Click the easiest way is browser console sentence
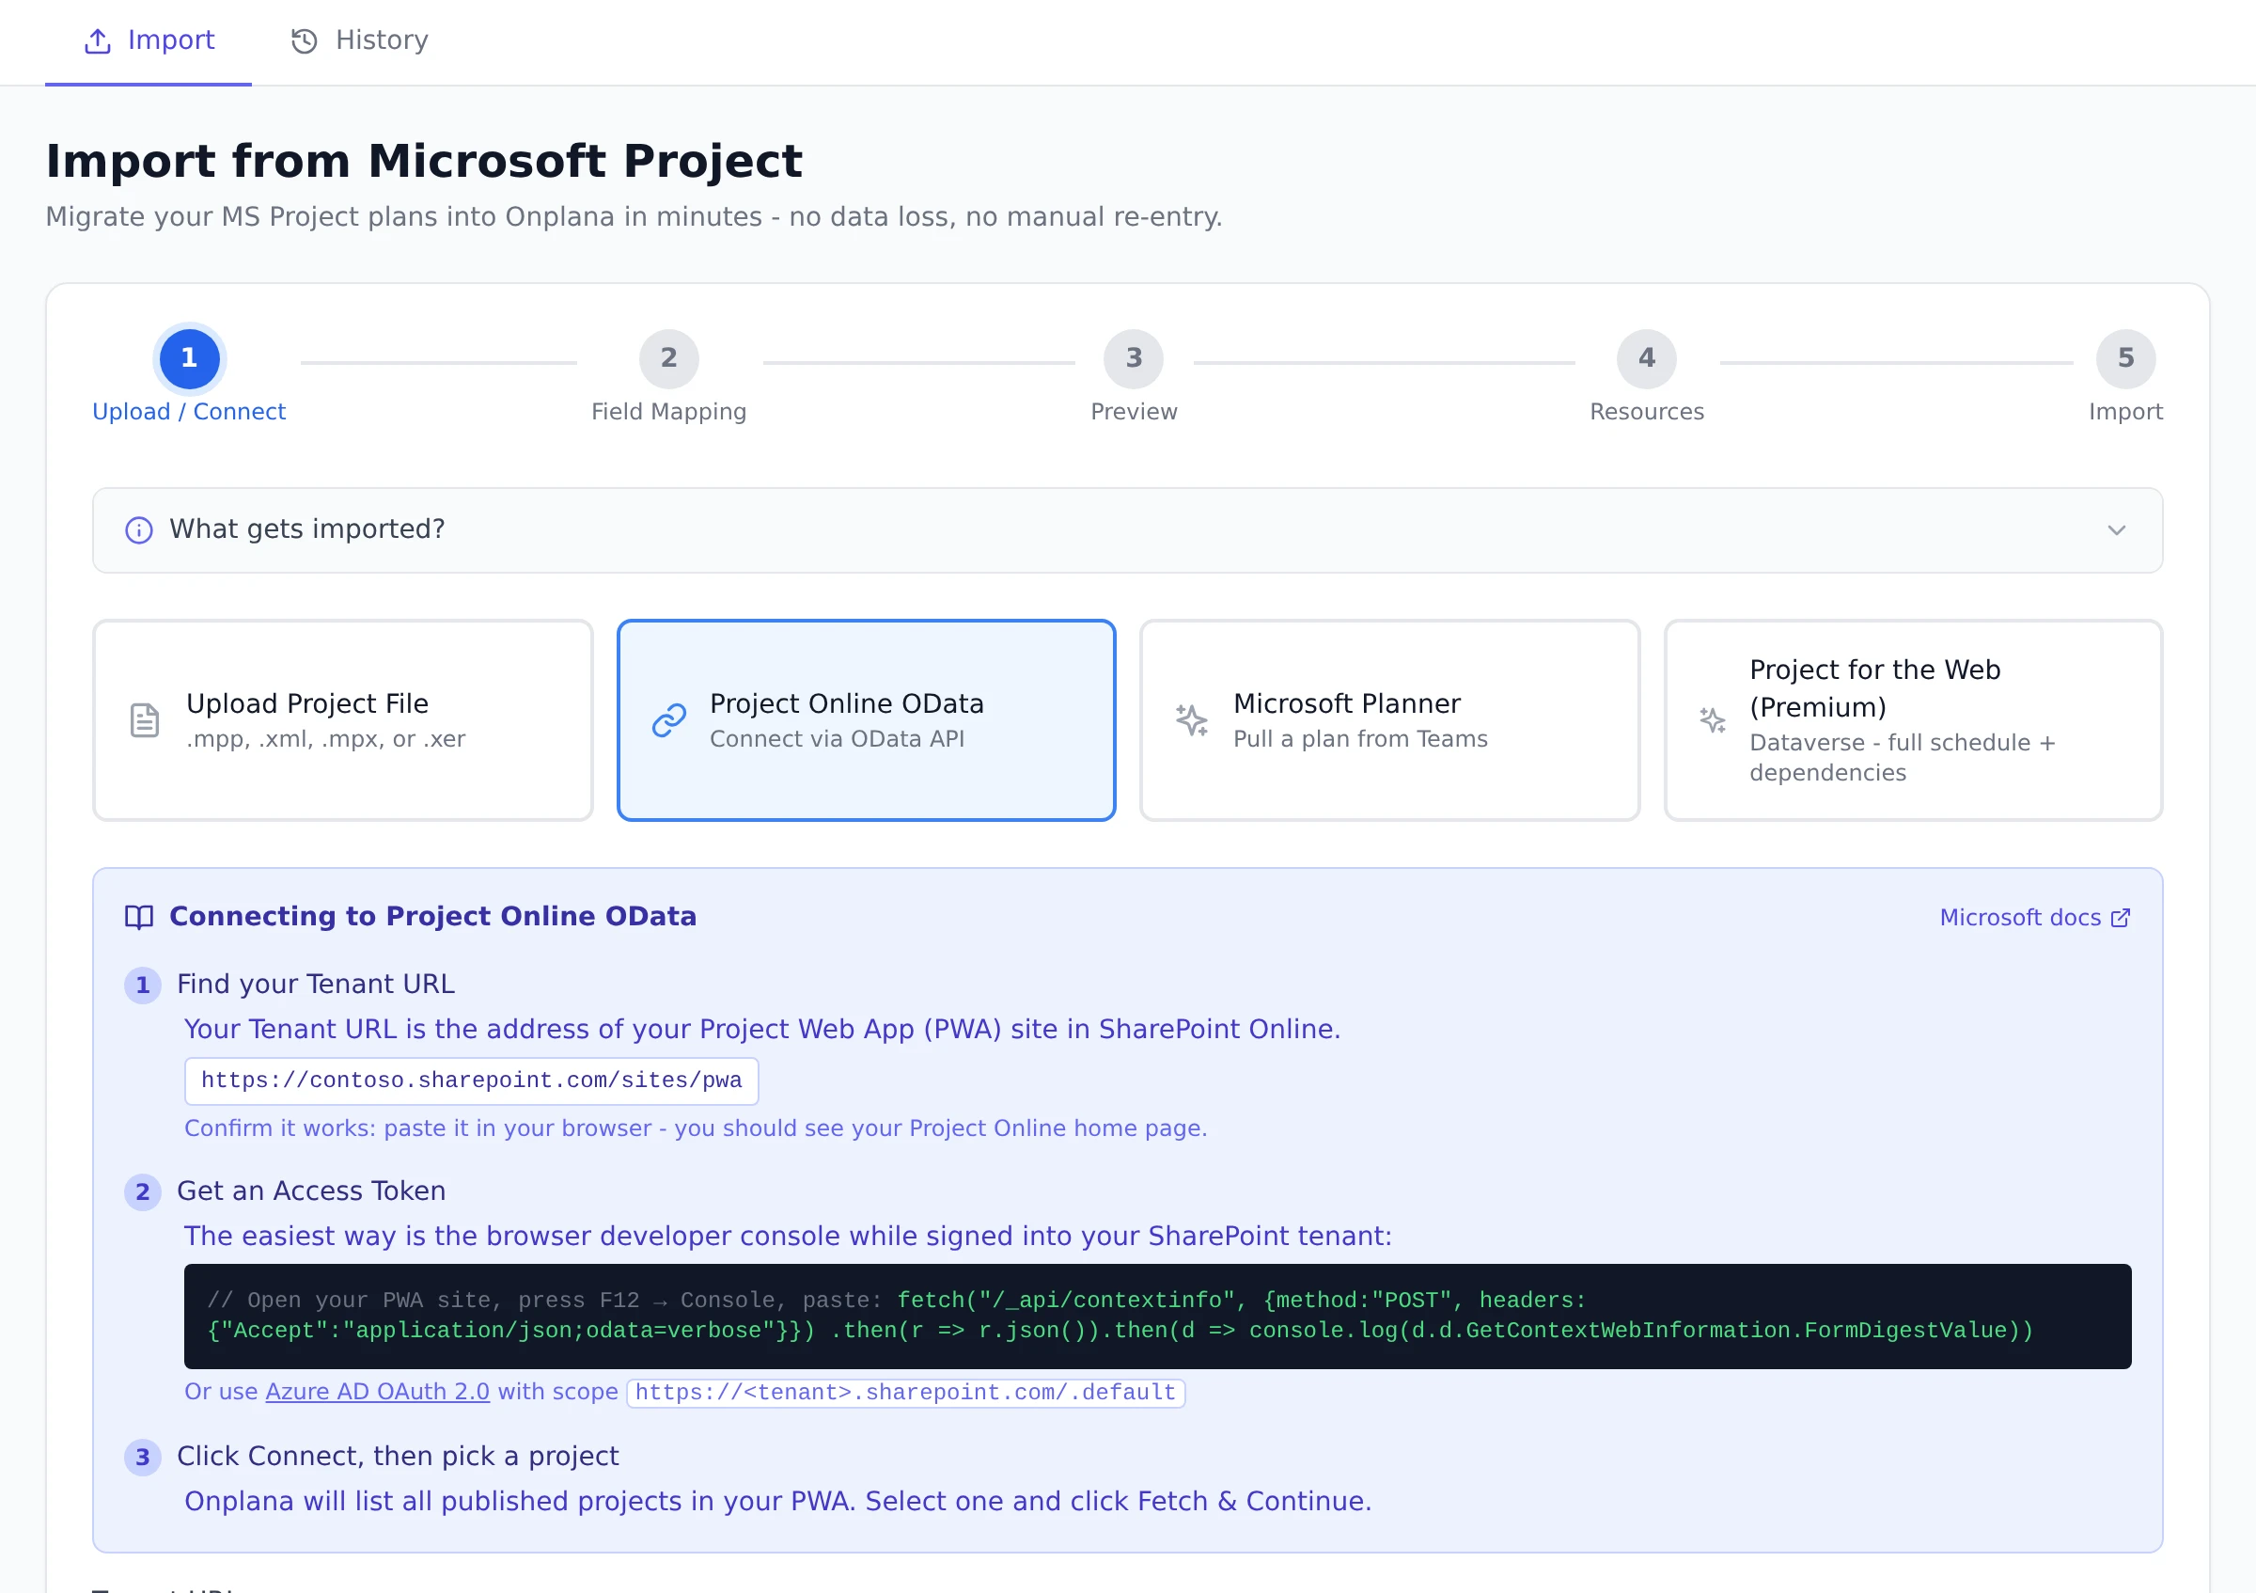2256x1593 pixels. [787, 1237]
